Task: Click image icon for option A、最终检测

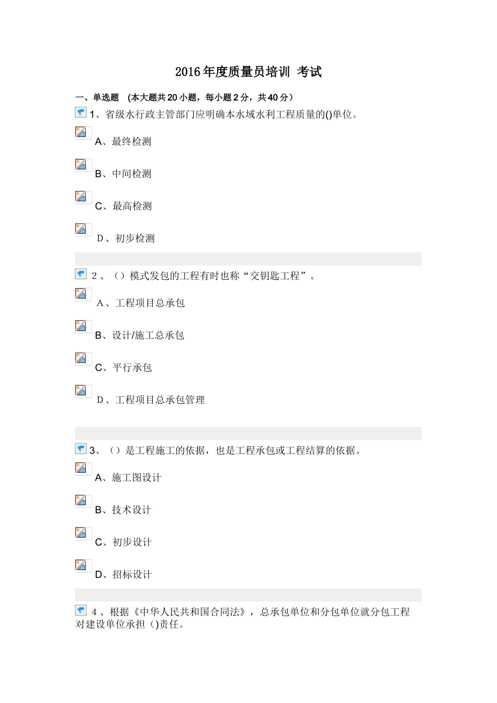Action: pyautogui.click(x=81, y=132)
